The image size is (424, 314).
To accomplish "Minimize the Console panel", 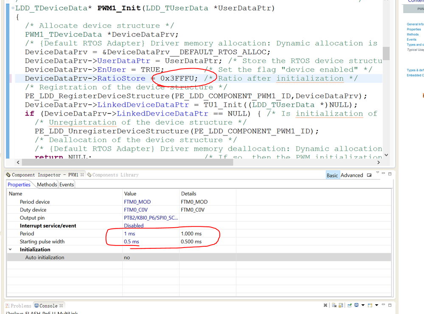I will click(x=383, y=305).
